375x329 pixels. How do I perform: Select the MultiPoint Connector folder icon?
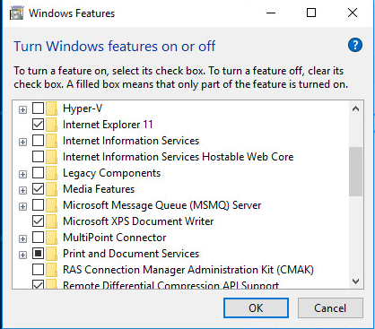pyautogui.click(x=51, y=238)
